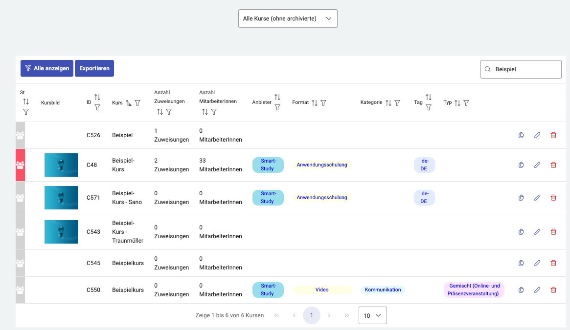Toggle the status group icon of C48
The height and width of the screenshot is (330, 570).
(x=20, y=165)
